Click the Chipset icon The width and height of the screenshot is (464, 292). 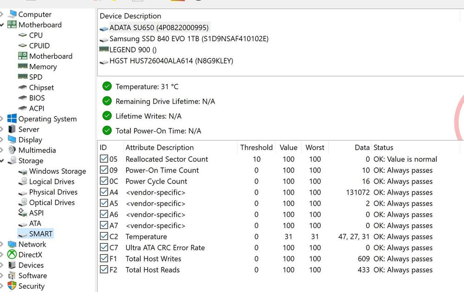pyautogui.click(x=23, y=87)
